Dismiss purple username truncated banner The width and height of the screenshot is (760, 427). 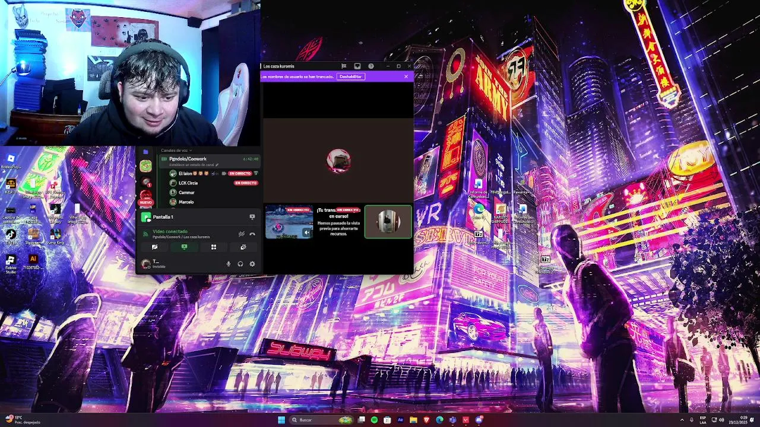point(406,77)
